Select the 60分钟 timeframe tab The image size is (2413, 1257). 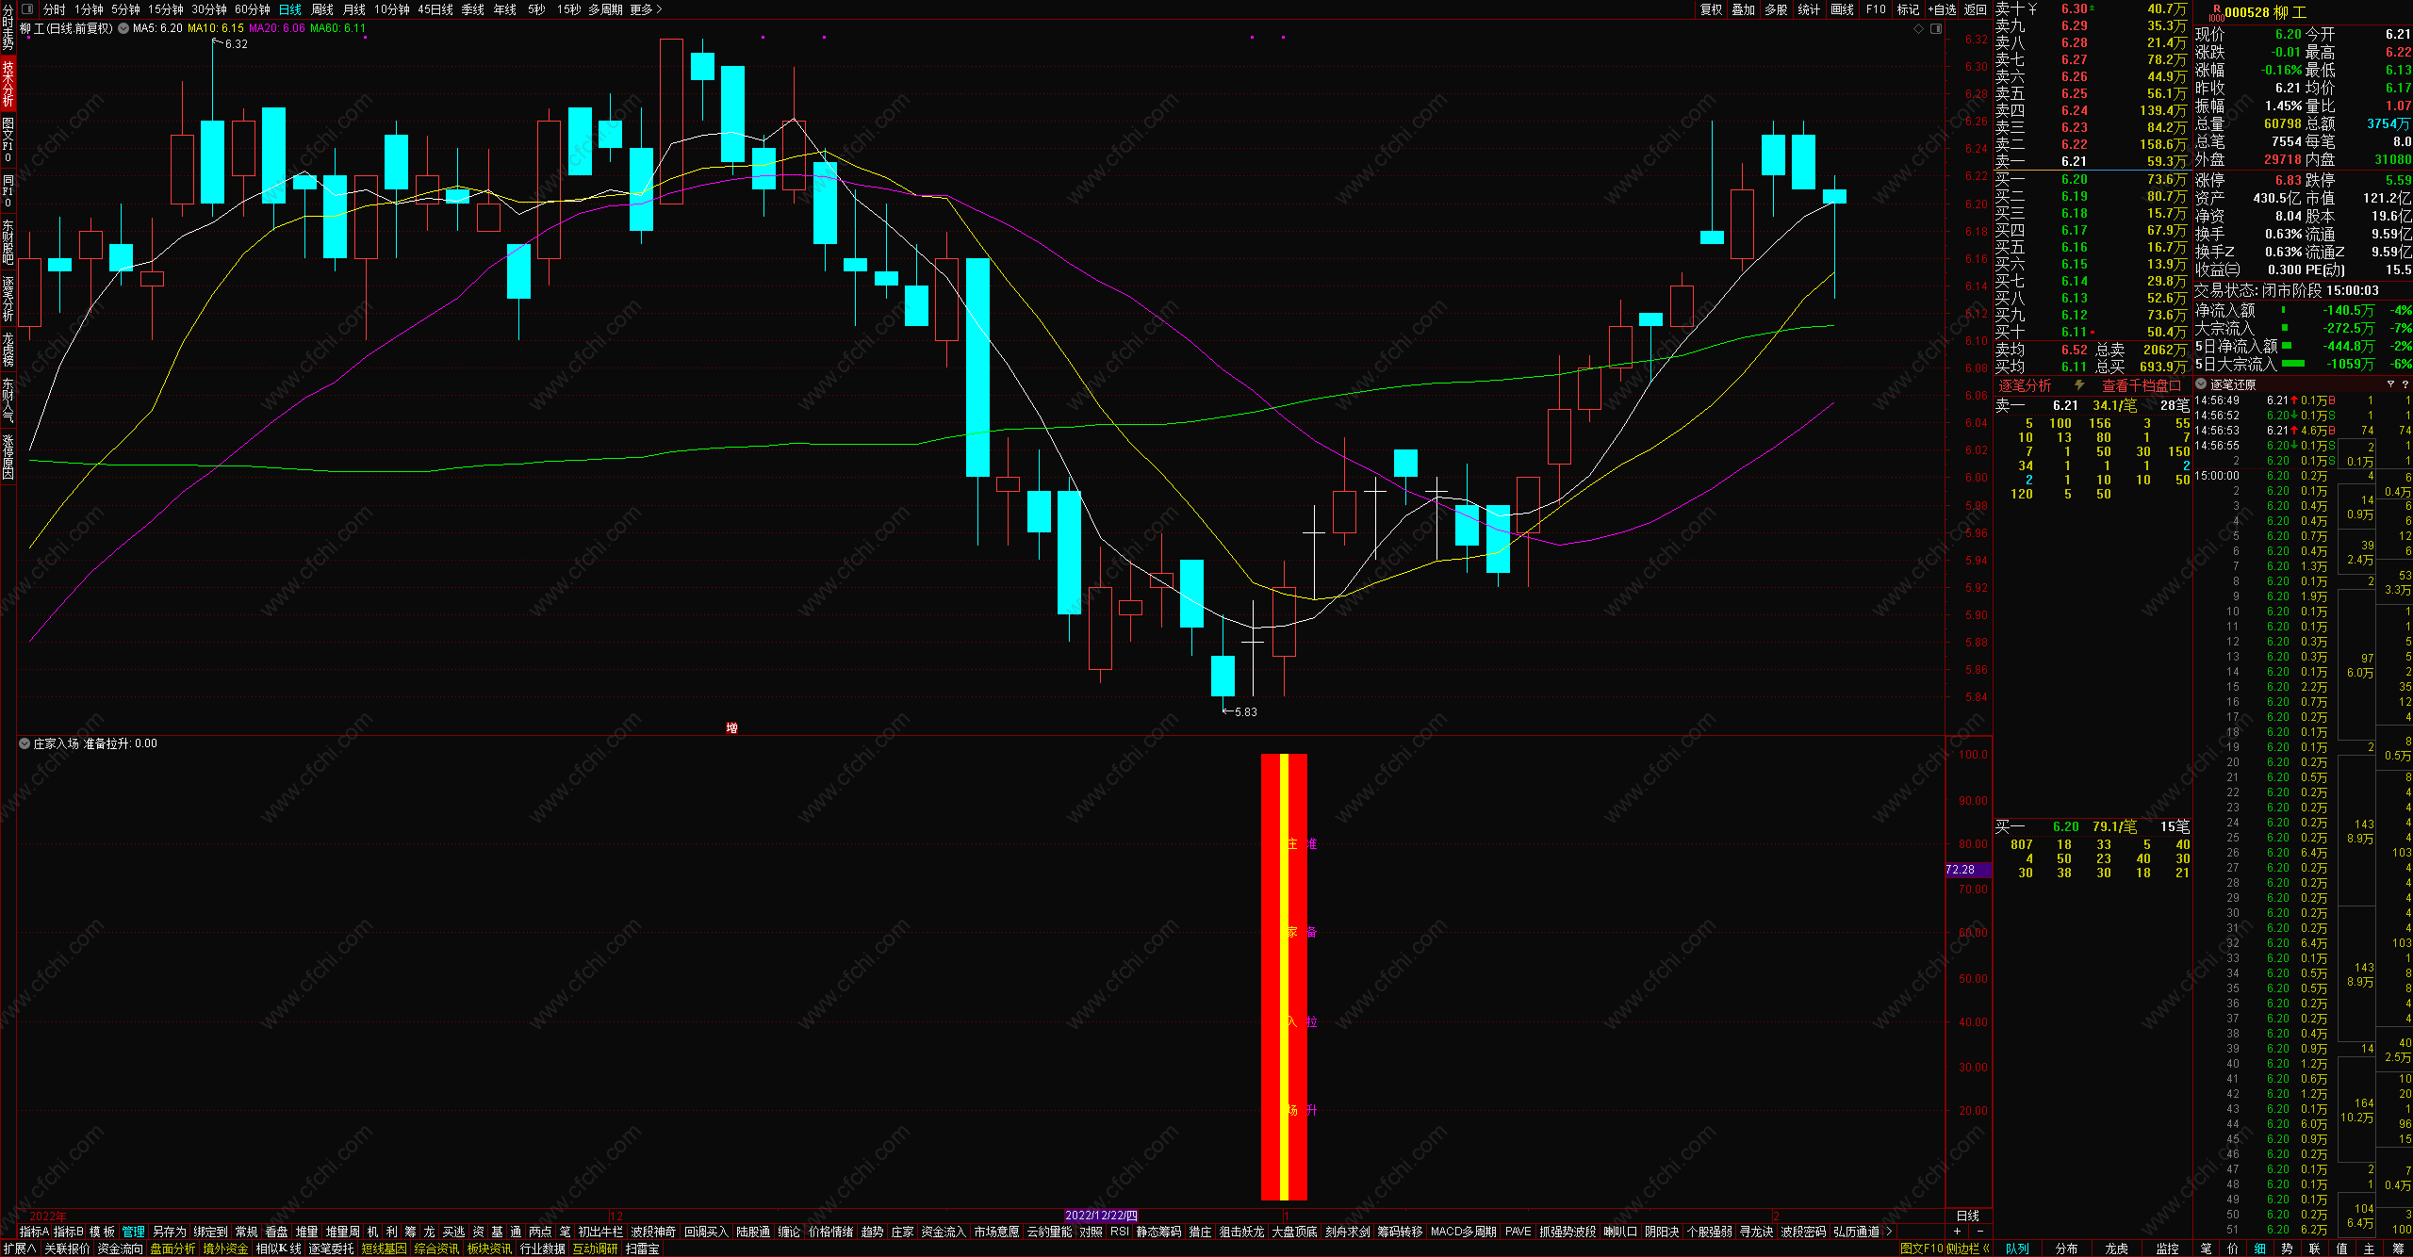click(x=252, y=9)
